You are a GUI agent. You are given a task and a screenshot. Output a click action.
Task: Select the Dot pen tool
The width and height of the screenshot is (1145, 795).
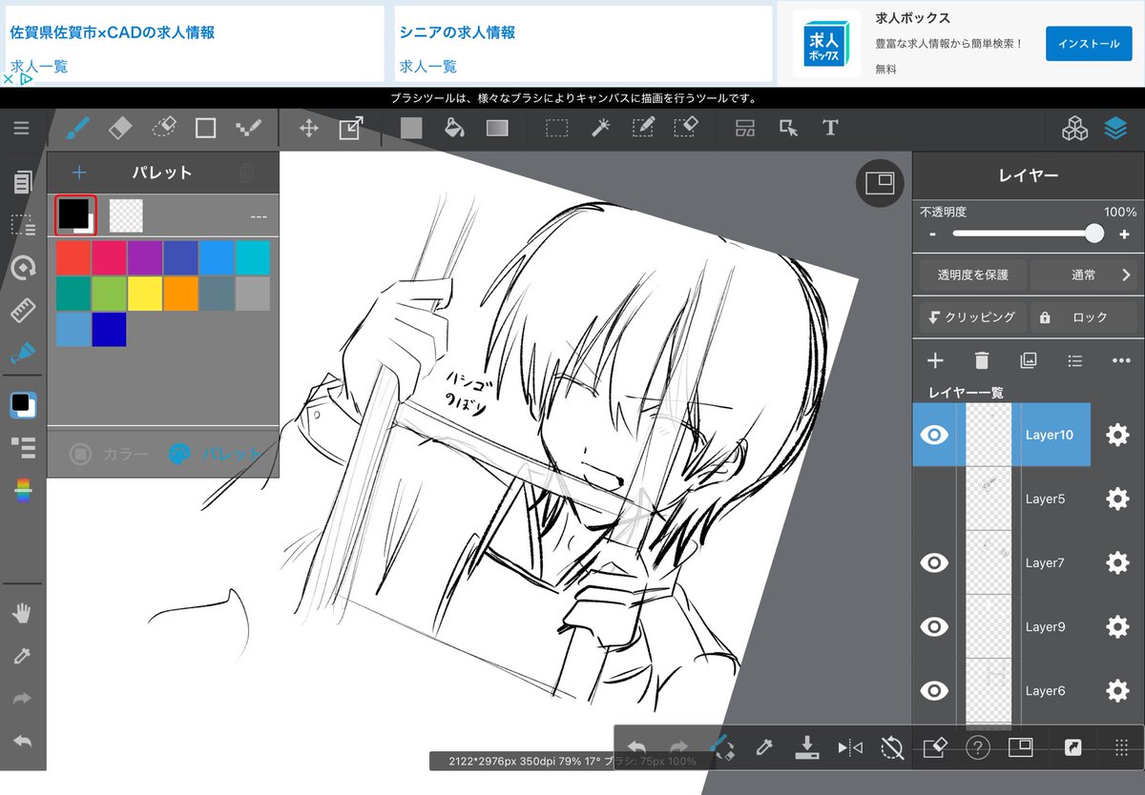point(248,128)
